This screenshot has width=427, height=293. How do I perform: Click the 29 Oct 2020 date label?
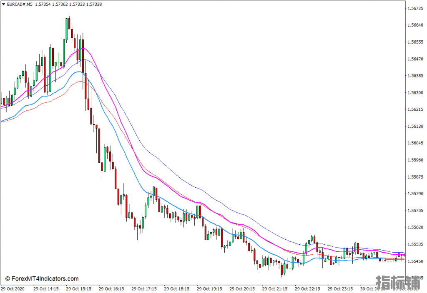[x=13, y=288]
